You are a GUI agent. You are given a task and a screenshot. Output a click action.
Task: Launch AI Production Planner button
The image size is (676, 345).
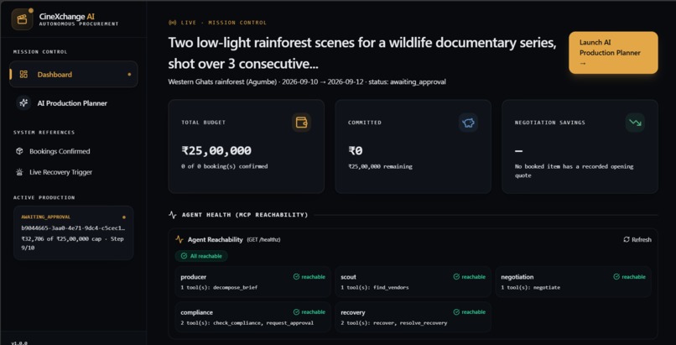tap(613, 53)
